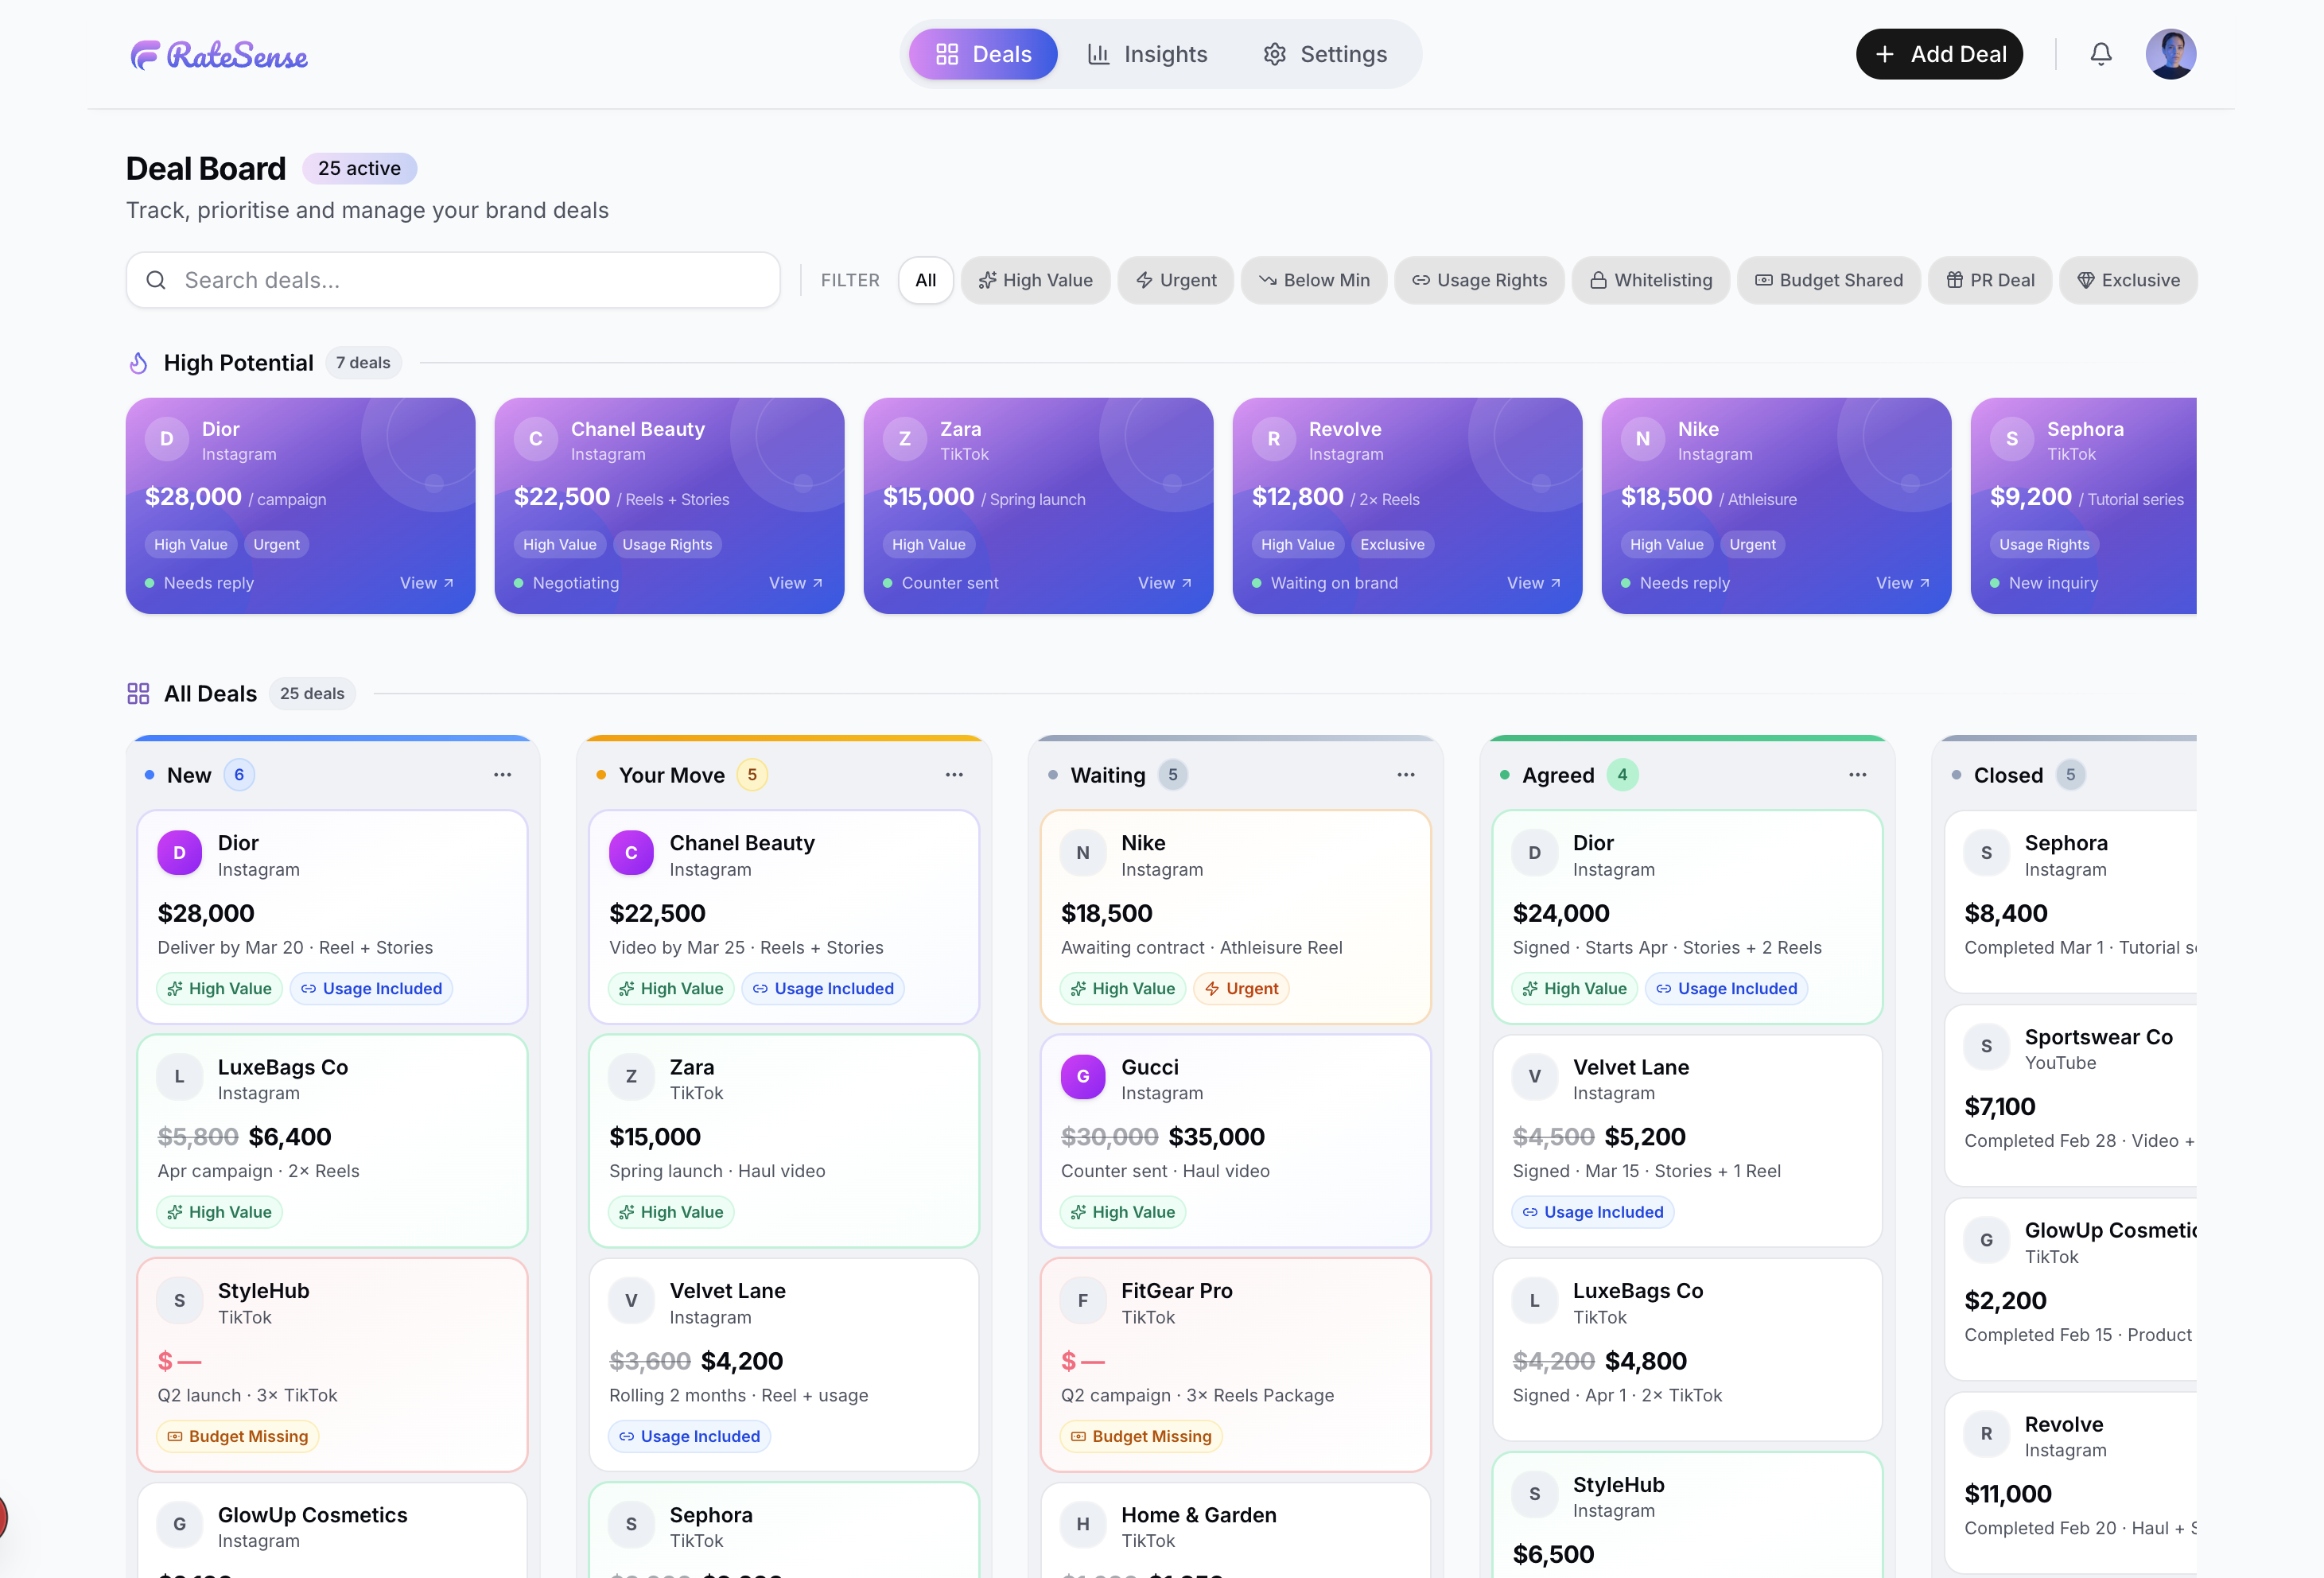Click the search magnifier icon in the search bar
Screen dimensions: 2324x1578
157,280
